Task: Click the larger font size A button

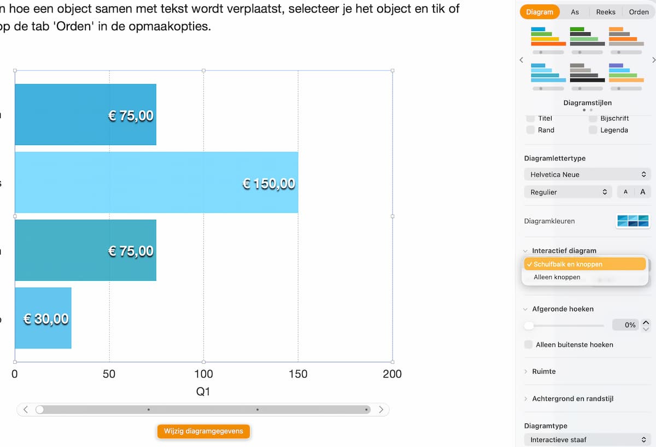Action: pyautogui.click(x=642, y=192)
